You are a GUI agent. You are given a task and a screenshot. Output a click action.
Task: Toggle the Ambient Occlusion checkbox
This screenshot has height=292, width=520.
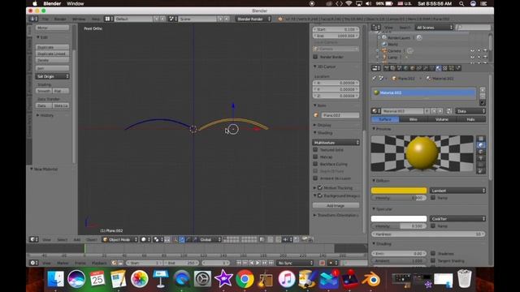pos(315,178)
